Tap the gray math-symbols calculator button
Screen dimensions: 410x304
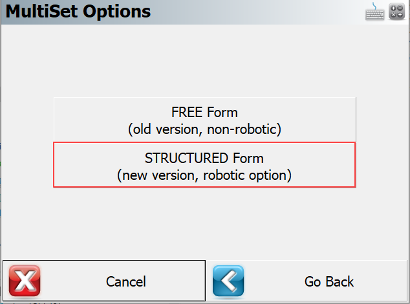point(396,12)
